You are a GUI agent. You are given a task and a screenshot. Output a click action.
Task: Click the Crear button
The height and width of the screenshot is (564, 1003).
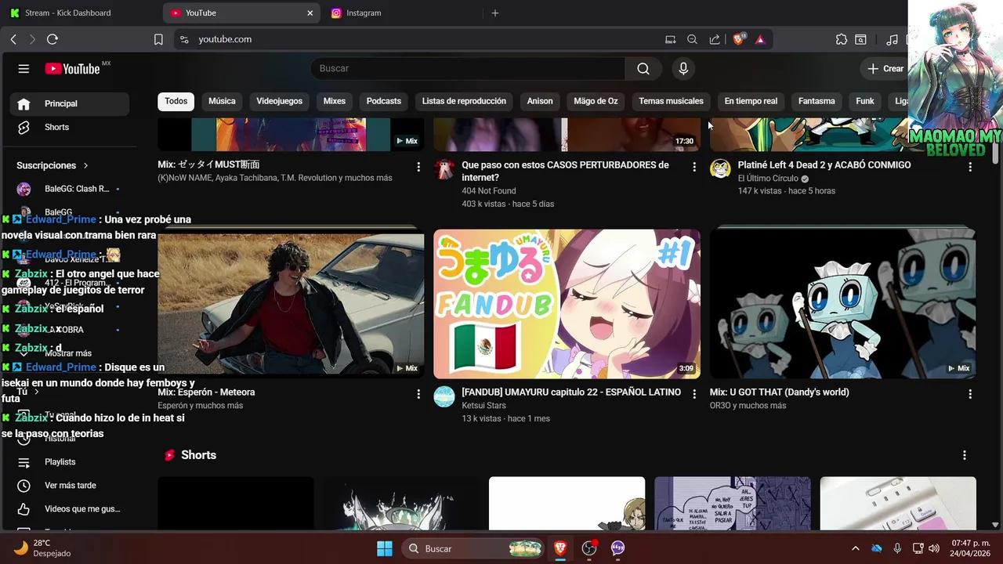[x=885, y=69]
